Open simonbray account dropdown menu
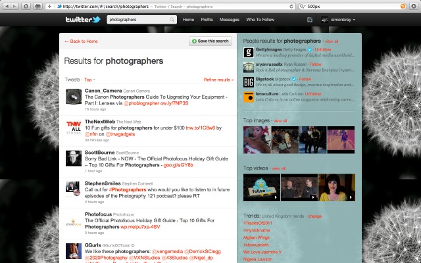 (343, 20)
